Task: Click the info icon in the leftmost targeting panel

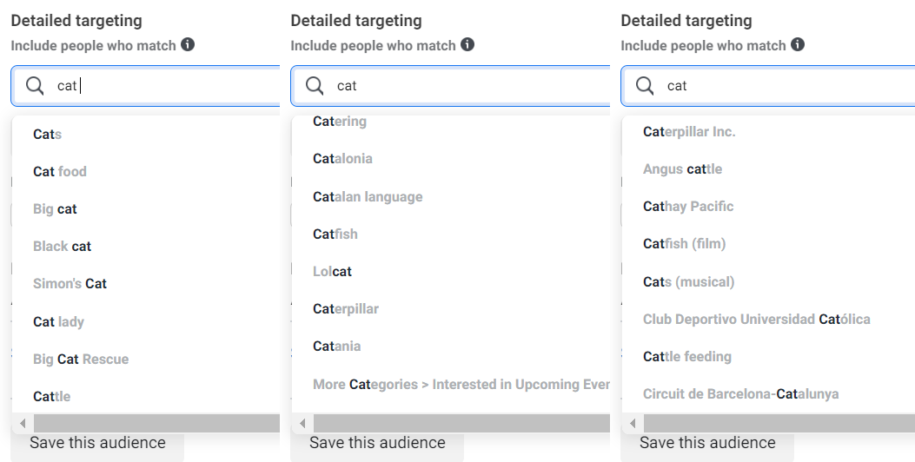Action: click(x=188, y=44)
